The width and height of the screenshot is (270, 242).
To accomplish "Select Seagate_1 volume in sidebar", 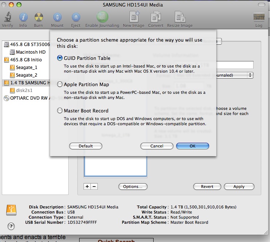I will click(26, 67).
